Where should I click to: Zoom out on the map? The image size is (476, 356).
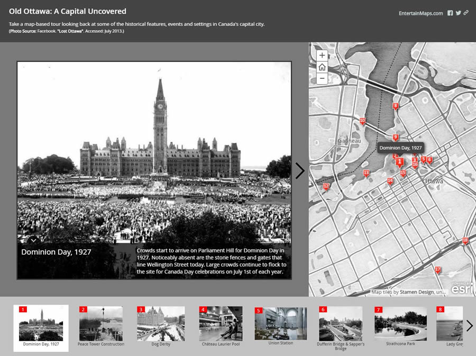point(322,78)
